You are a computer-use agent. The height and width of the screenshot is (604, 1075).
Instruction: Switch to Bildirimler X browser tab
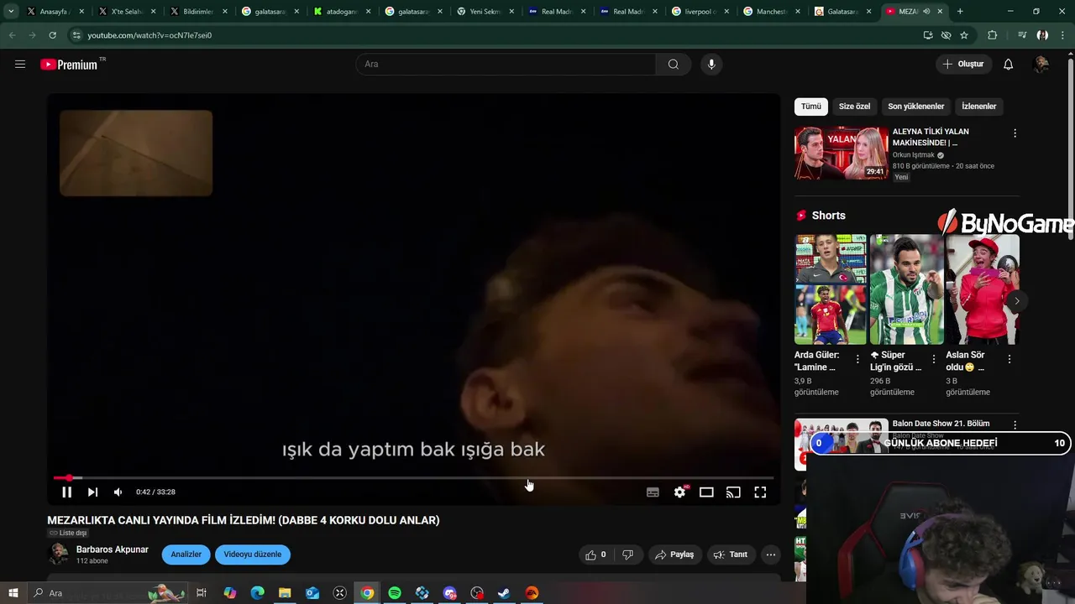pyautogui.click(x=198, y=12)
